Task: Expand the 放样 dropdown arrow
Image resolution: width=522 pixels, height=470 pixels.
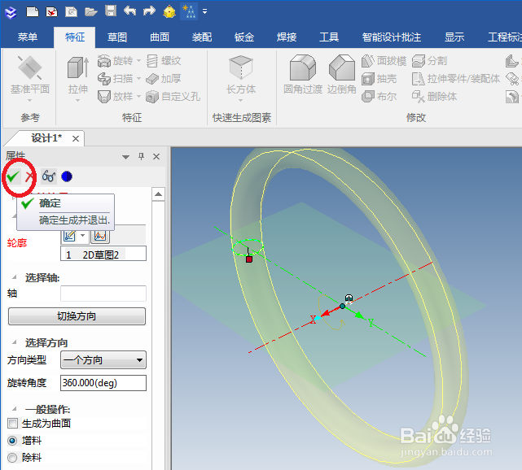Action: [138, 97]
